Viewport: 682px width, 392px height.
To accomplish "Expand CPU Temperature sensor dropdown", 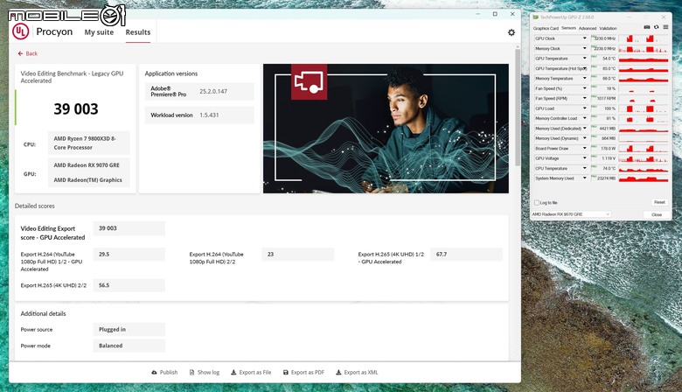I will 585,168.
